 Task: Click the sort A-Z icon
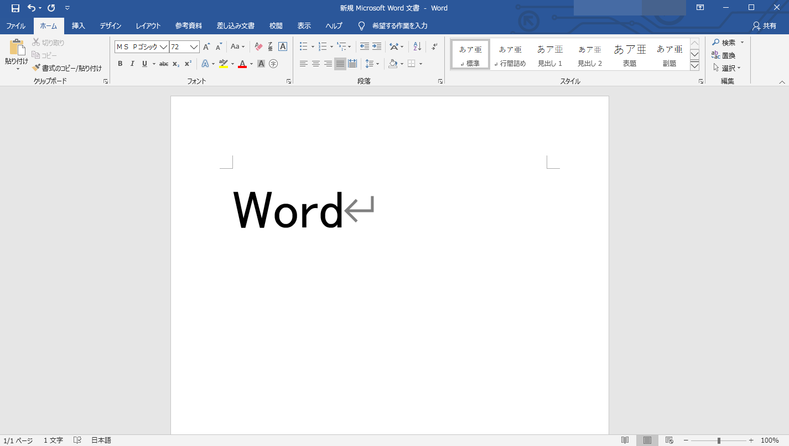417,46
